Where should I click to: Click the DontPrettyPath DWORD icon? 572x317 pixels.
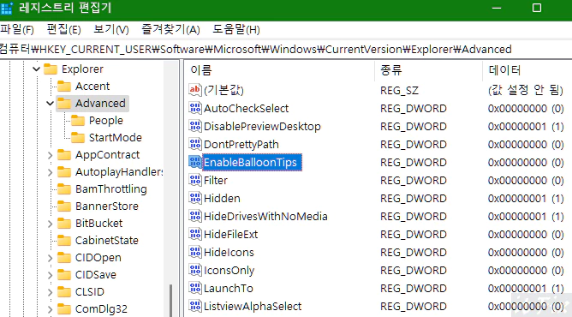(x=195, y=144)
